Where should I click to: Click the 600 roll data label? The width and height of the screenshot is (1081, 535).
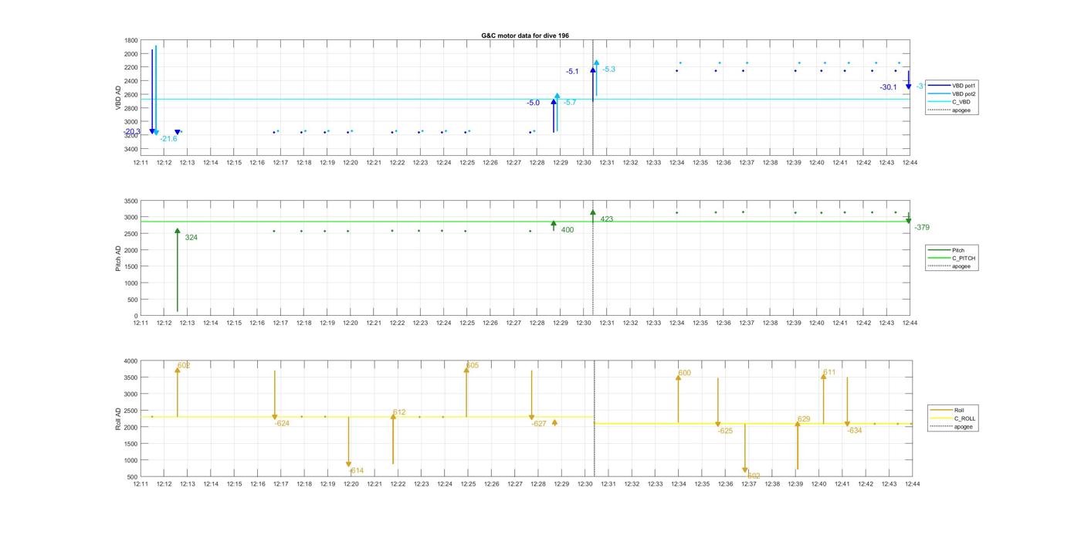(x=685, y=373)
